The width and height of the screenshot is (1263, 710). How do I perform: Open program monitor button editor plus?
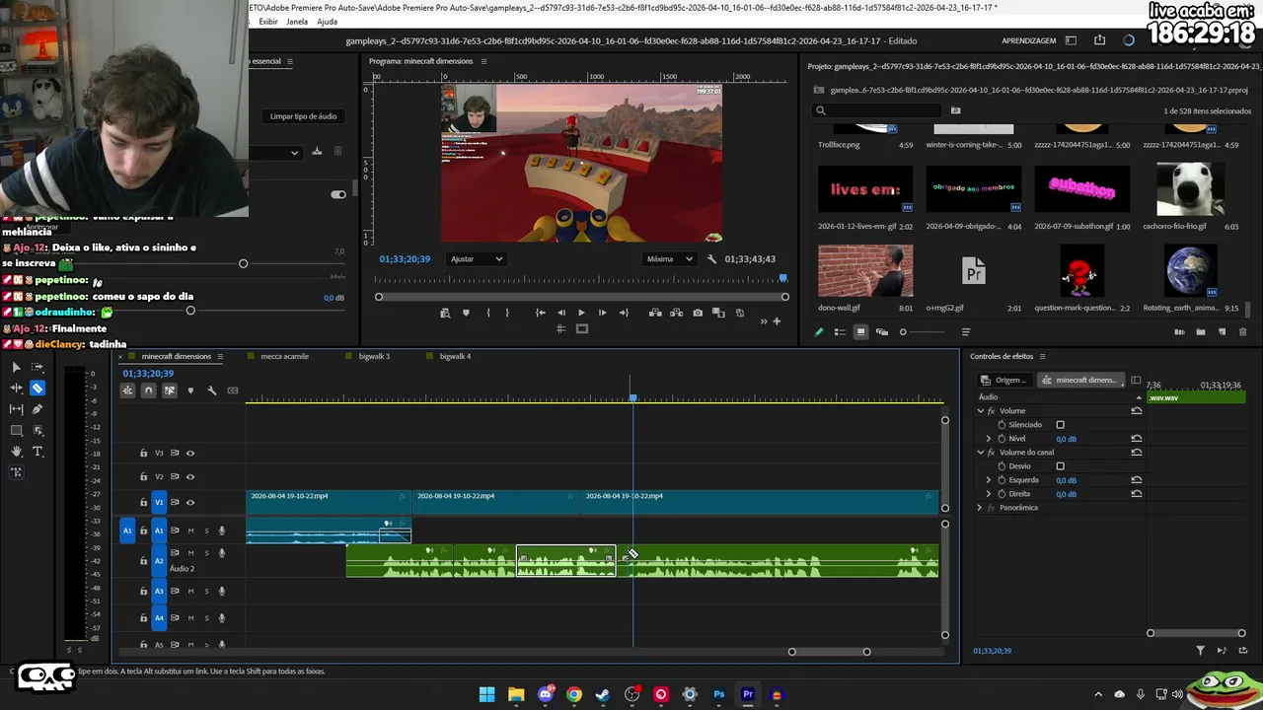[777, 320]
